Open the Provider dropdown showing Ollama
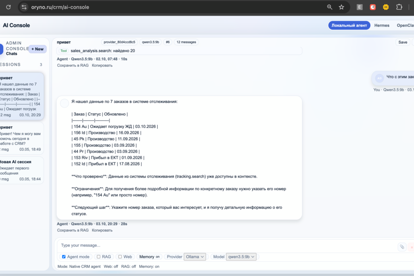 [x=195, y=257]
